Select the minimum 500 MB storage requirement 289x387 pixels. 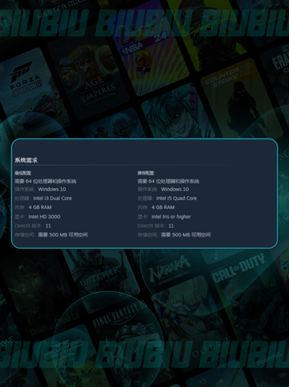click(63, 235)
